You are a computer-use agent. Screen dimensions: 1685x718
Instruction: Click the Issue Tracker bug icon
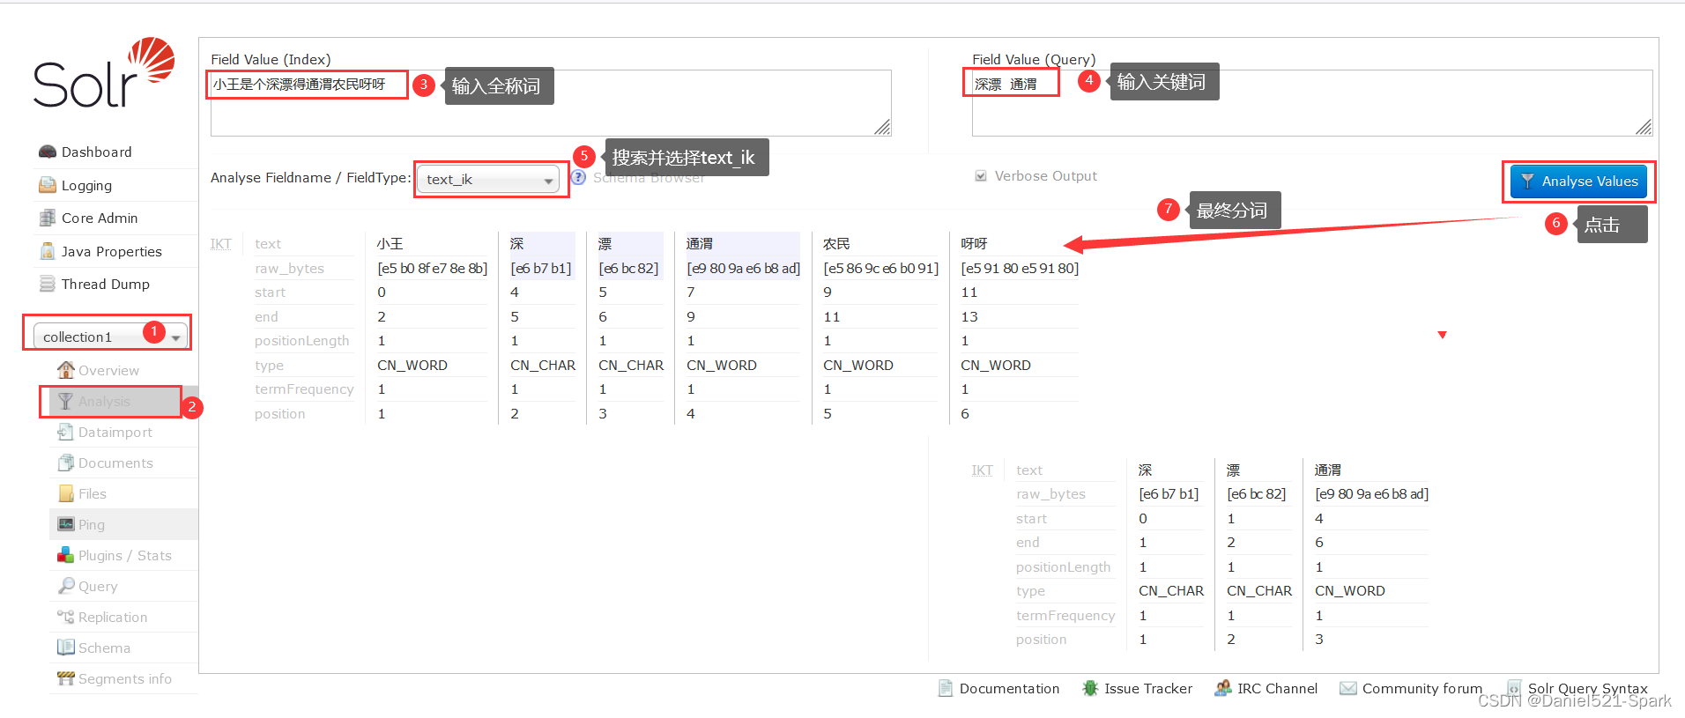[x=1090, y=688]
